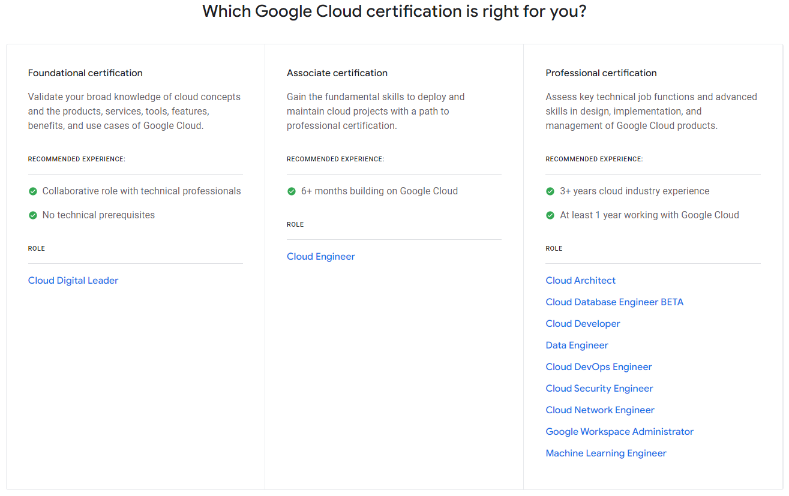Click text Collaborative role with technical professionals
Image resolution: width=789 pixels, height=496 pixels.
[x=142, y=191]
